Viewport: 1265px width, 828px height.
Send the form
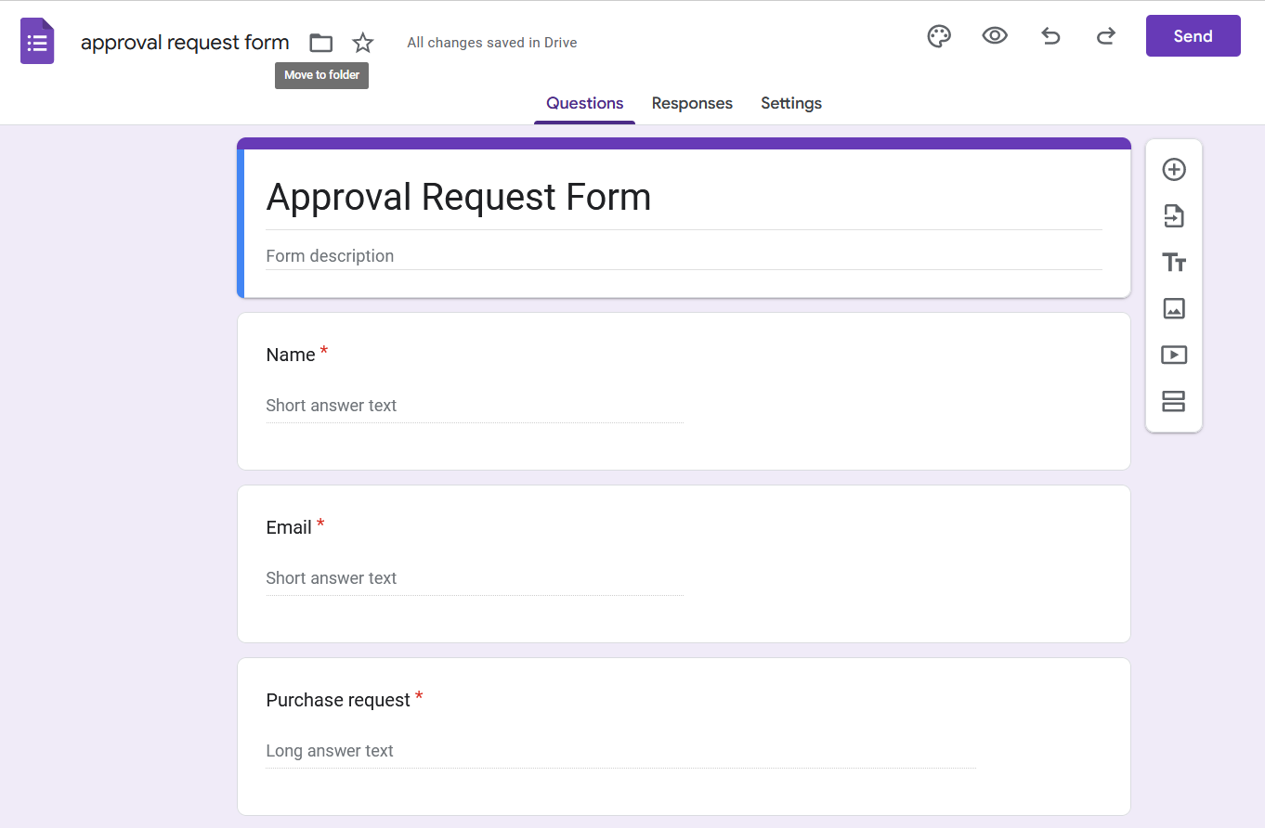click(x=1193, y=35)
